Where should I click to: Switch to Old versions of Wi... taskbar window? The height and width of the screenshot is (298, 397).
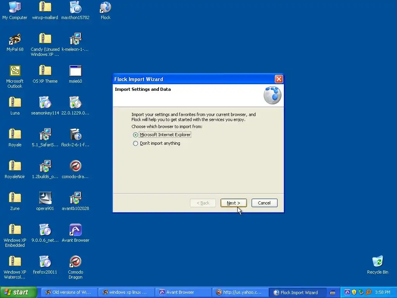69,293
